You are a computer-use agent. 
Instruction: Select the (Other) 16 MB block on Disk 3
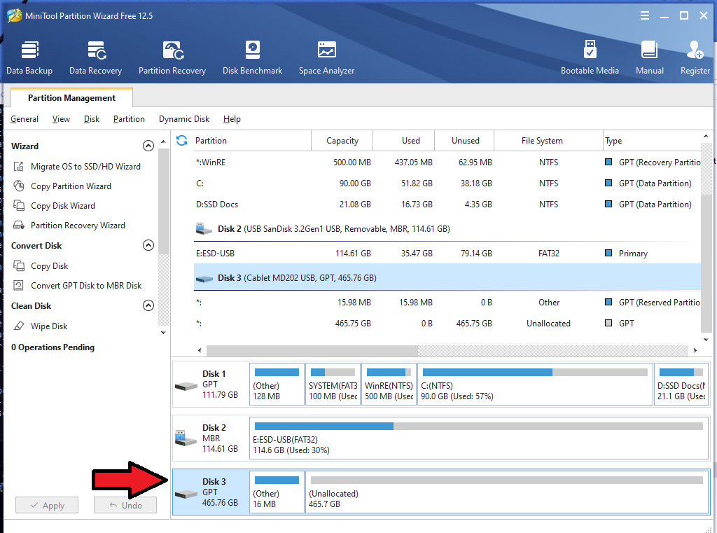pos(277,492)
